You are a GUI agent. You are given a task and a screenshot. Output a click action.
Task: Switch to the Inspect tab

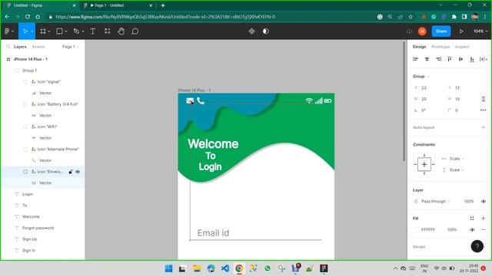(x=462, y=47)
